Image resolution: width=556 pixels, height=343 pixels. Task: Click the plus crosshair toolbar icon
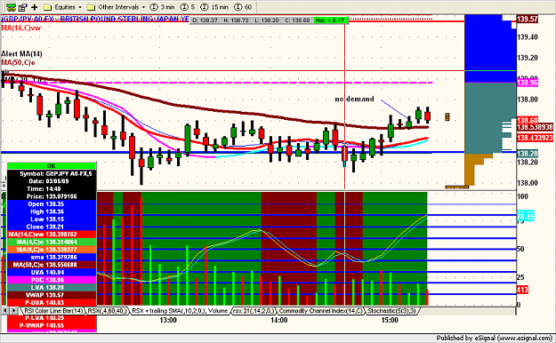(x=35, y=7)
